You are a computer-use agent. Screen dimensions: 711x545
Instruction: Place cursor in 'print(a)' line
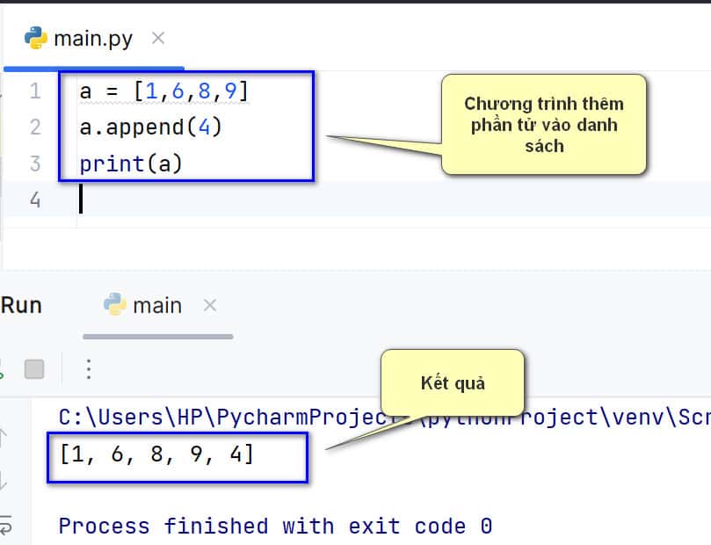[x=131, y=164]
